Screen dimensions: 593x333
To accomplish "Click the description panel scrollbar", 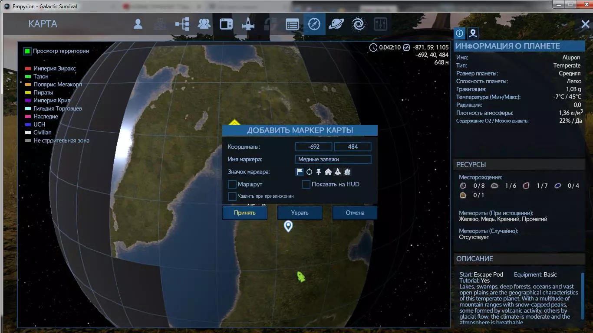I will 583,296.
